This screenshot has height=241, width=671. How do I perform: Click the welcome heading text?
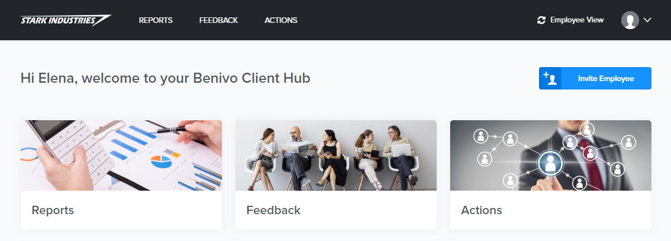click(166, 78)
